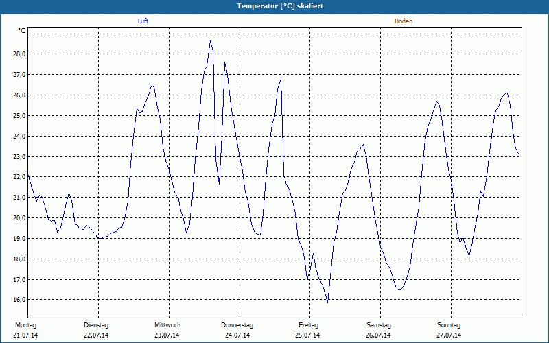The width and height of the screenshot is (549, 343).
Task: Click the Montag day label
Action: pyautogui.click(x=25, y=325)
